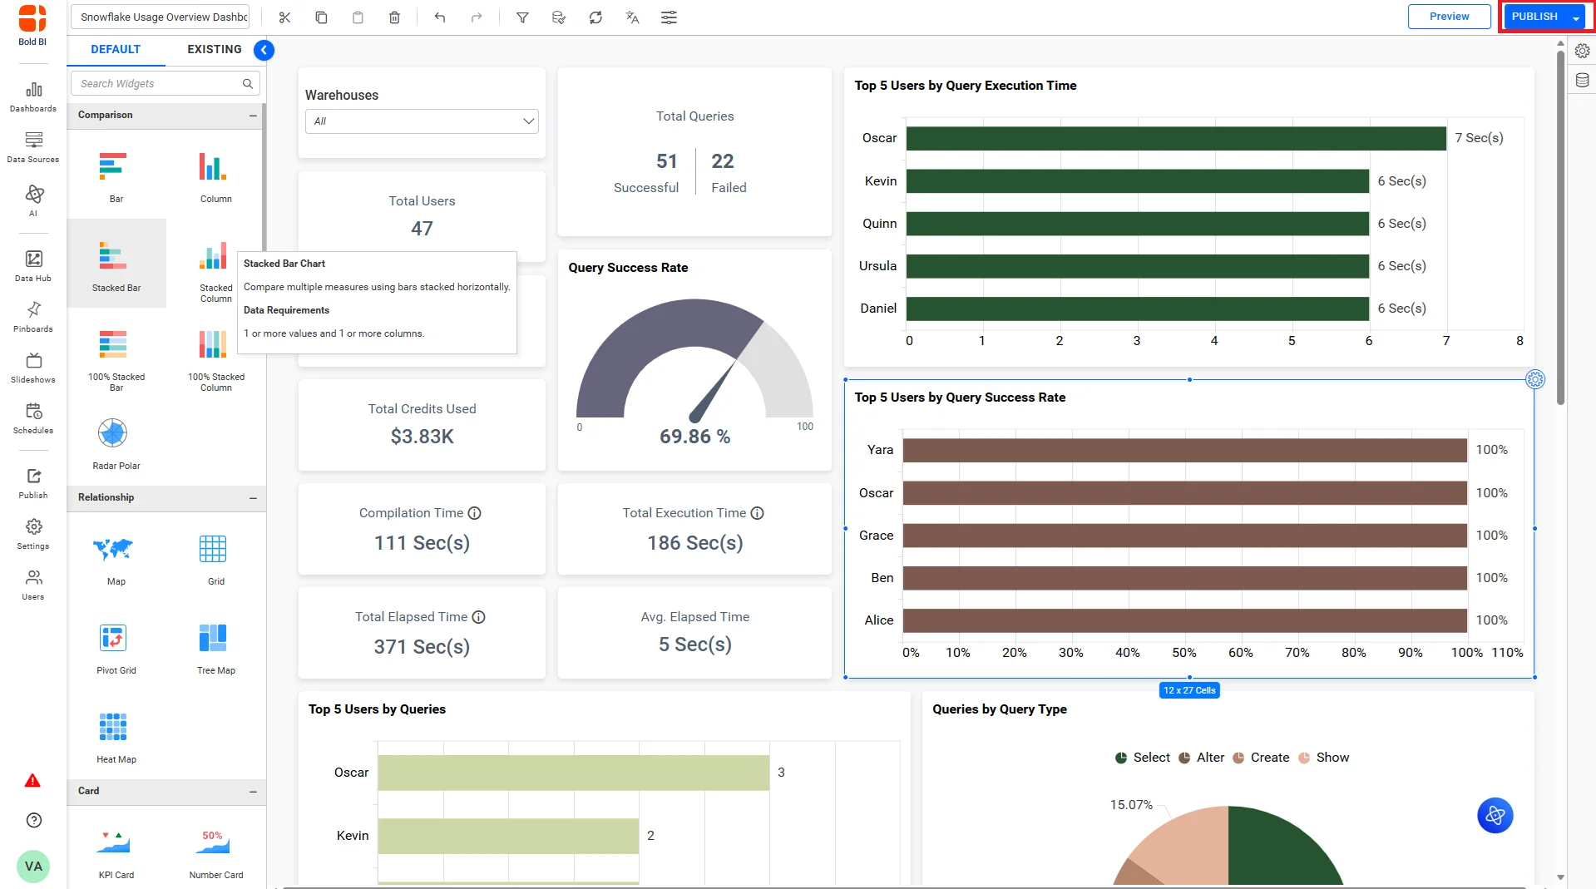The image size is (1596, 889).
Task: Select the Stacked Column widget
Action: point(216,270)
